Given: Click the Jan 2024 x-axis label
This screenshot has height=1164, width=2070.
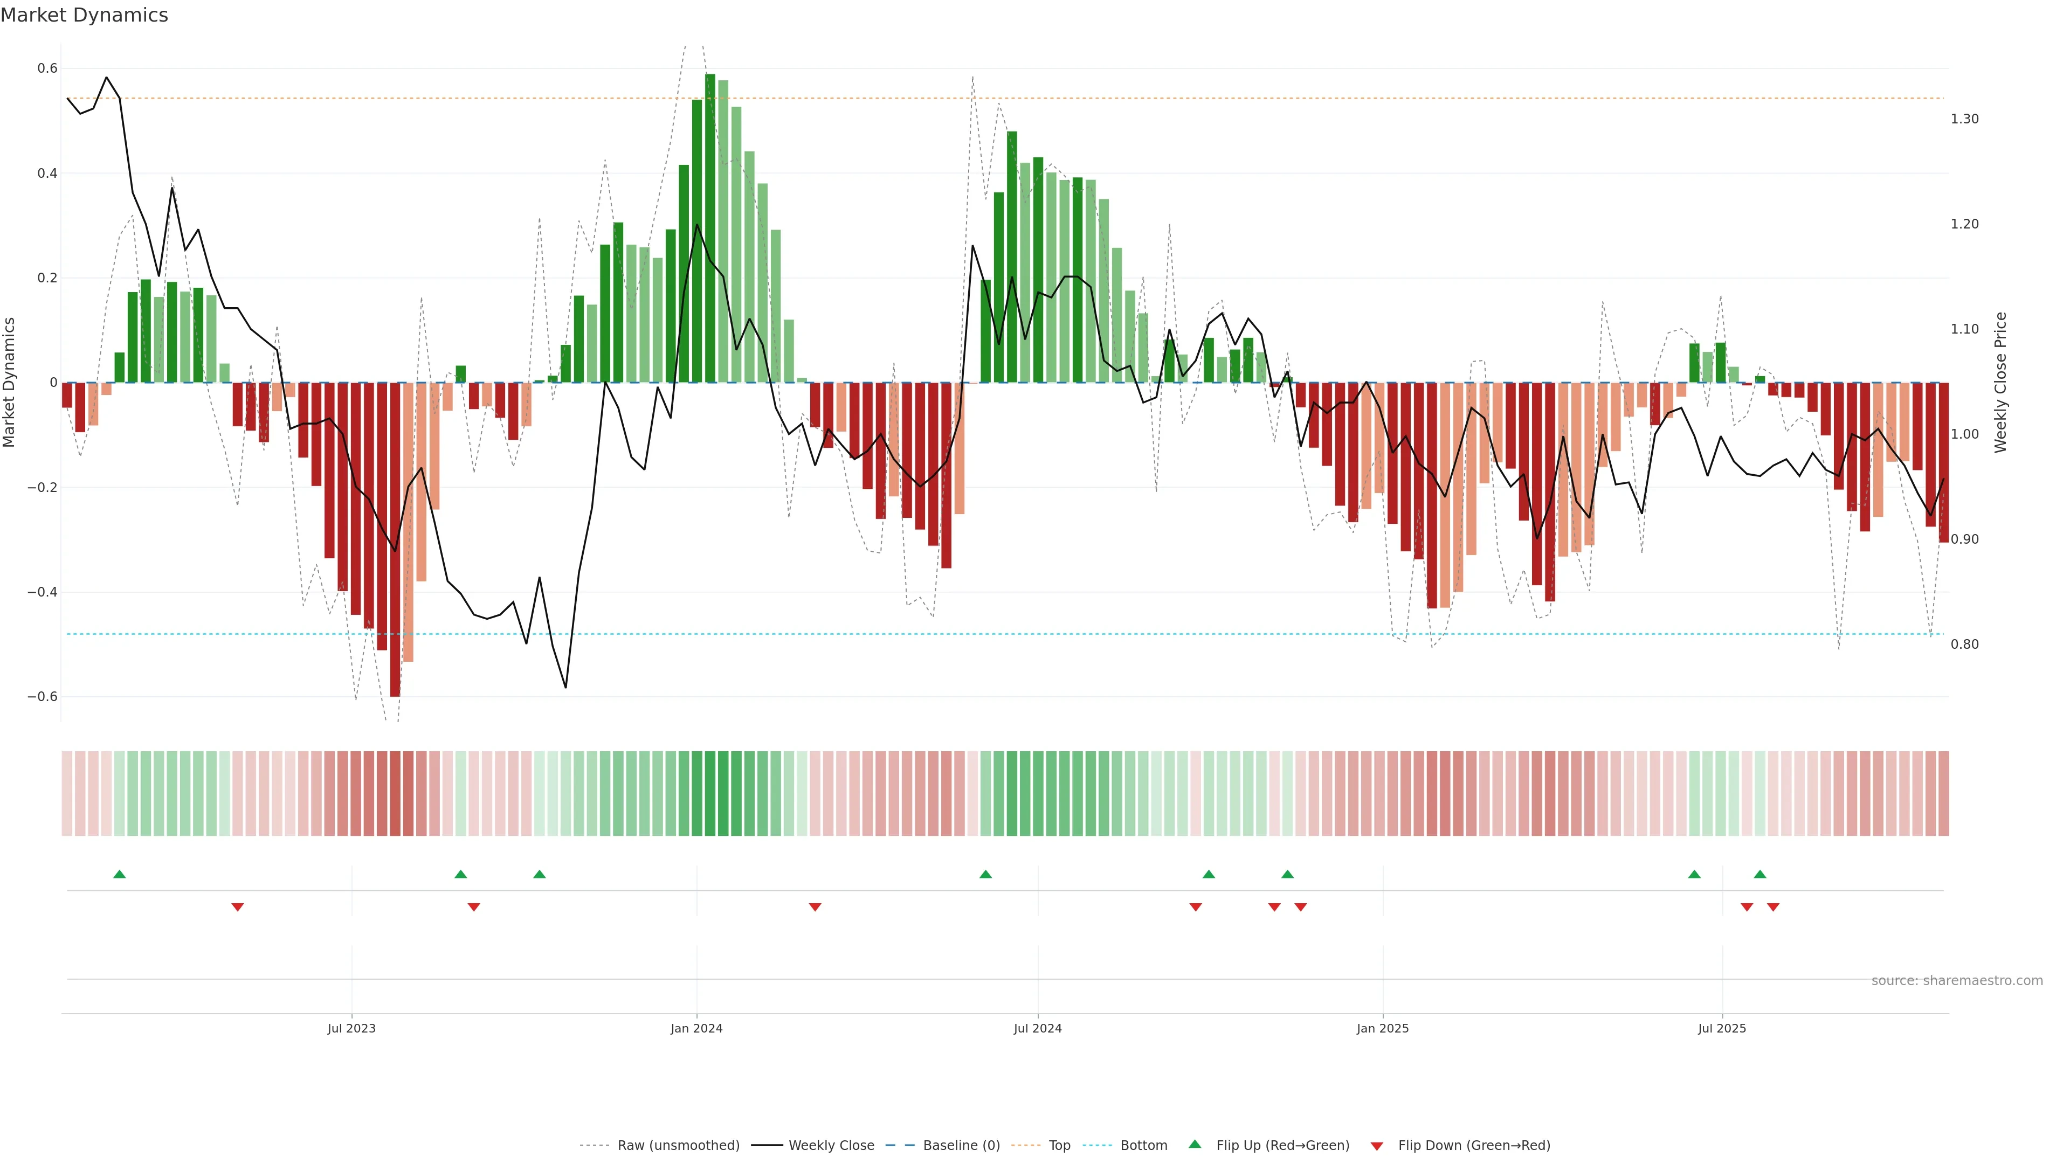Looking at the screenshot, I should click(x=696, y=1028).
